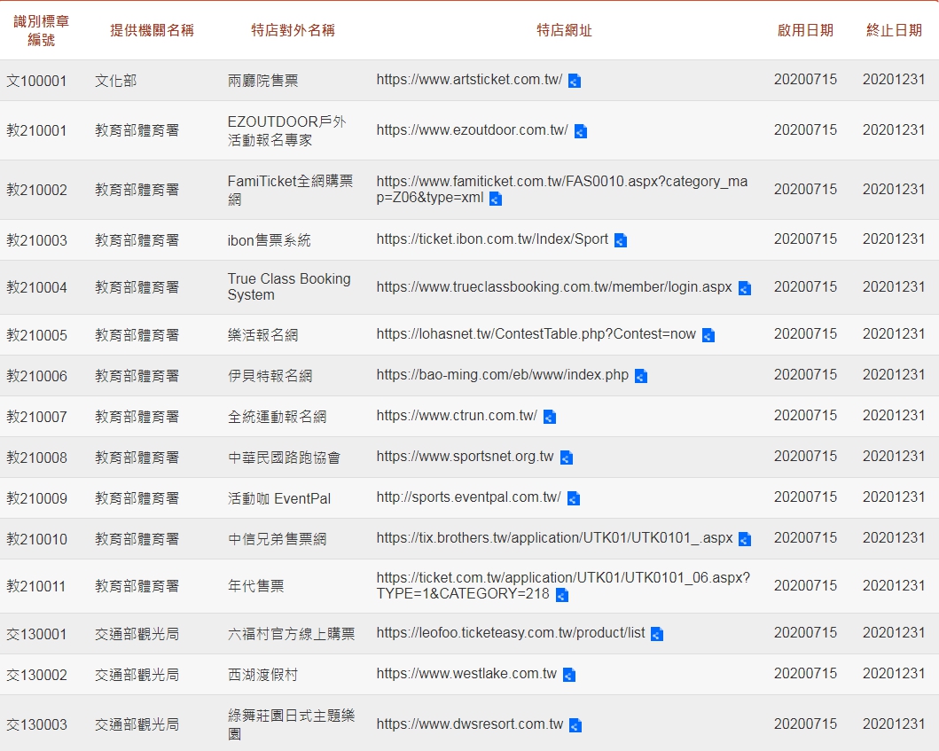Click external-link icon after dwsresort.com.tw URL

pos(575,725)
